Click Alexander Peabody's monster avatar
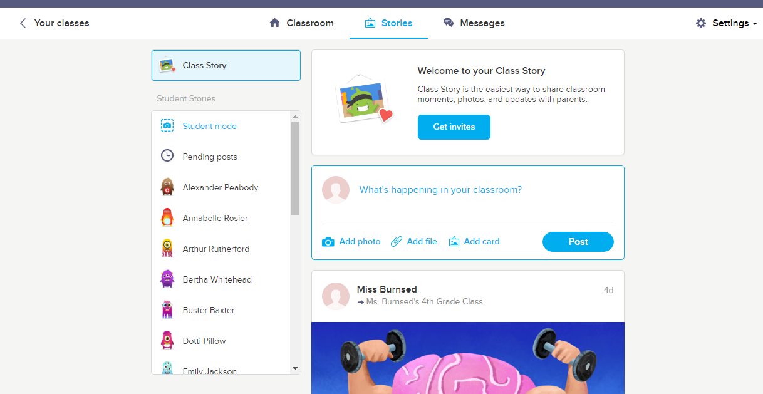The width and height of the screenshot is (763, 394). coord(167,187)
